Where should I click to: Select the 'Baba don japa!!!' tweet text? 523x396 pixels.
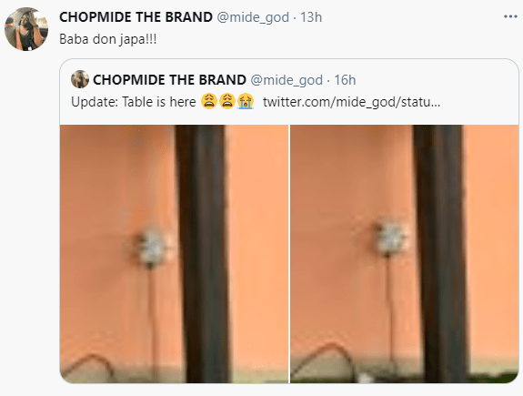coord(107,39)
